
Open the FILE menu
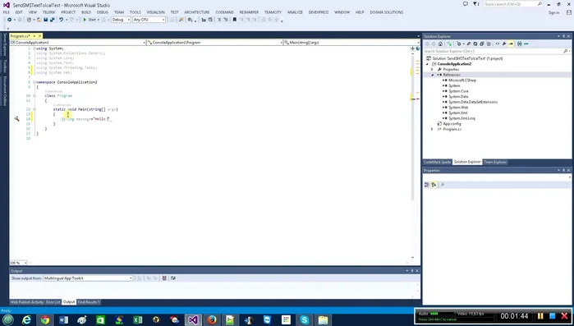7,12
